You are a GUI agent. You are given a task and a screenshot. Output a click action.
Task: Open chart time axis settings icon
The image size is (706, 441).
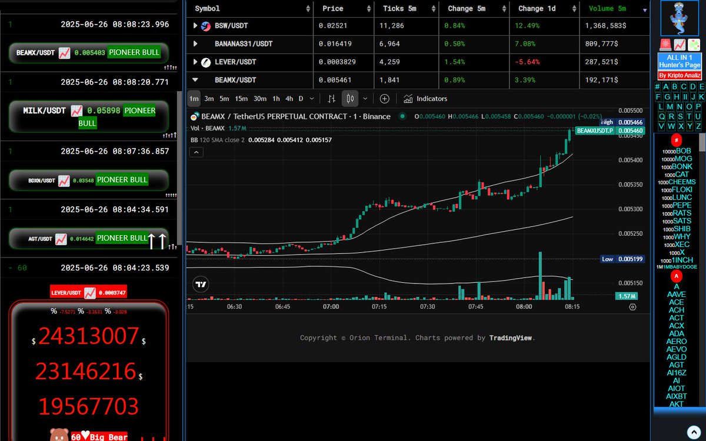(632, 306)
